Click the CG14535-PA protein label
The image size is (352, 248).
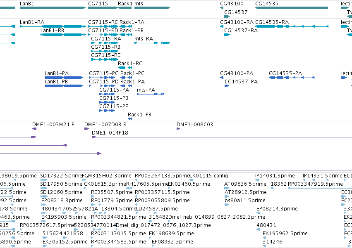[285, 73]
